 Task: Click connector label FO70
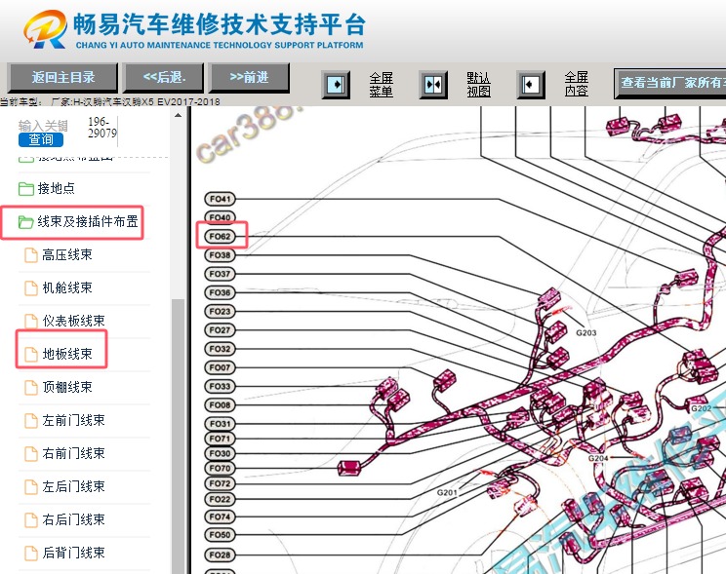pyautogui.click(x=220, y=469)
